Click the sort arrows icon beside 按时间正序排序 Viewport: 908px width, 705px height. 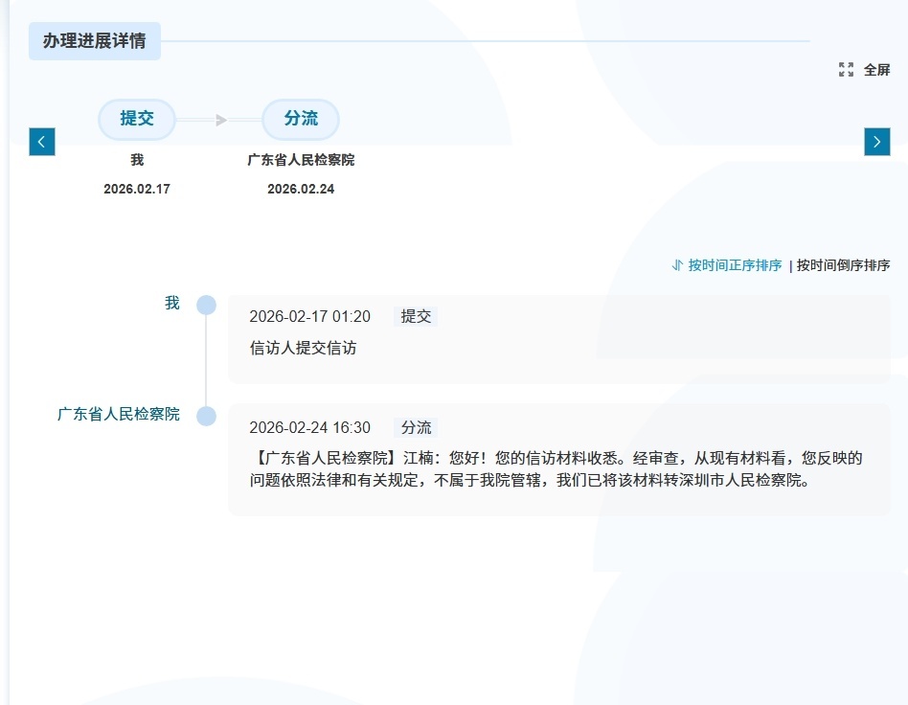677,265
